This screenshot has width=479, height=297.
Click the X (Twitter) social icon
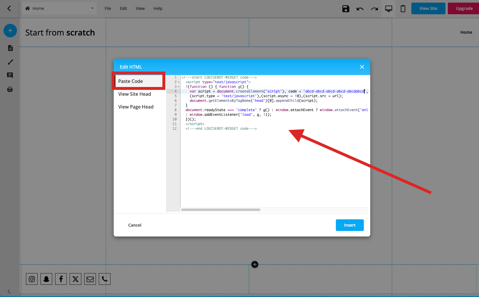tap(76, 279)
